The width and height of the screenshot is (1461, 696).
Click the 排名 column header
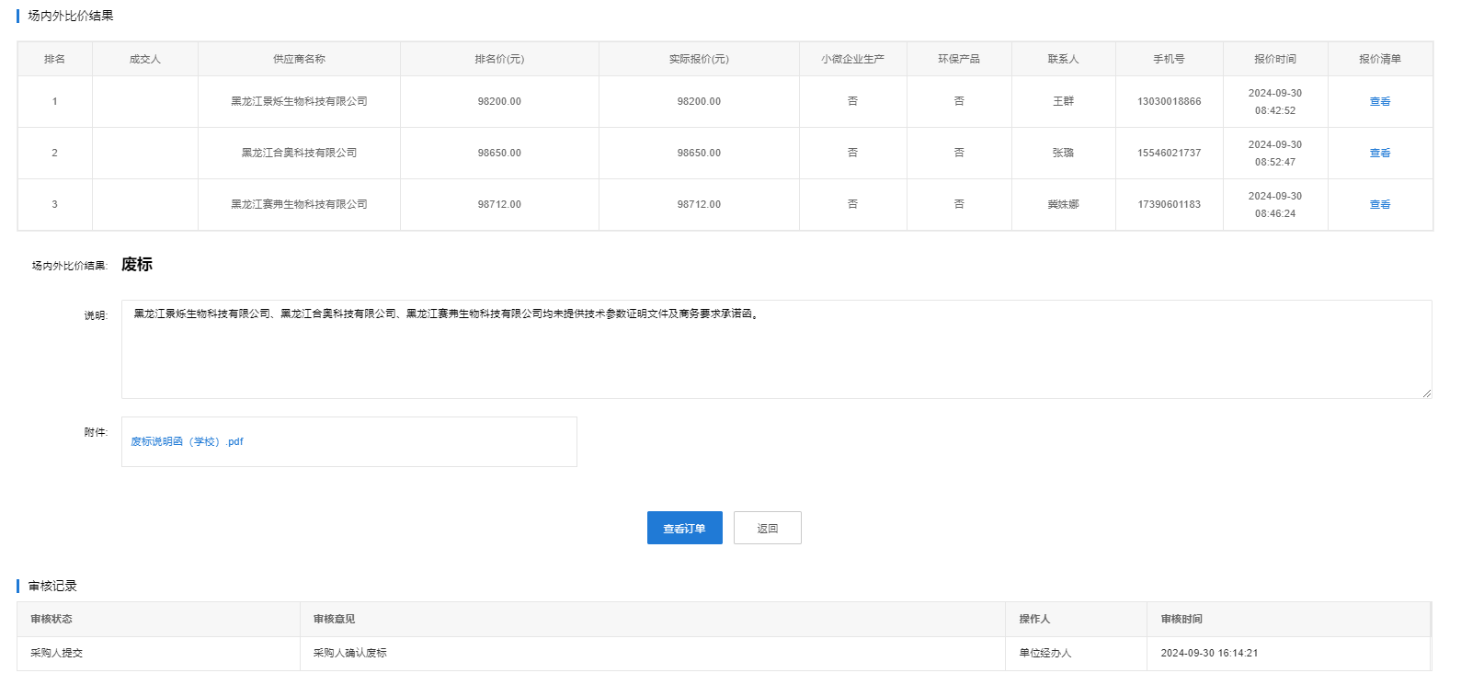pyautogui.click(x=54, y=59)
